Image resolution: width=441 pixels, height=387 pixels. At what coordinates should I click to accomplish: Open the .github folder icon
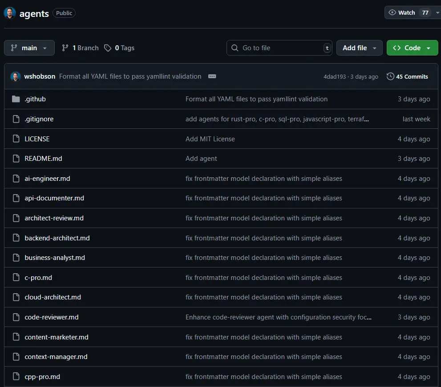pos(15,99)
